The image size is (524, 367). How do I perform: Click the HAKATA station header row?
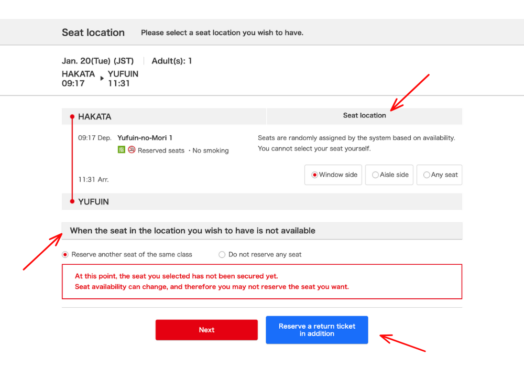point(163,116)
